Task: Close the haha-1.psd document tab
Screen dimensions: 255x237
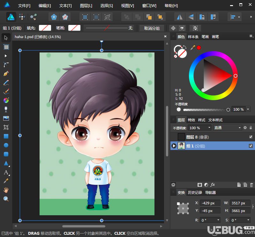Action: (x=165, y=36)
